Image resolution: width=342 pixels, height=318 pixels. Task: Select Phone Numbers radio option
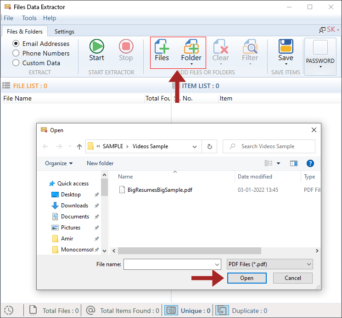pyautogui.click(x=16, y=53)
